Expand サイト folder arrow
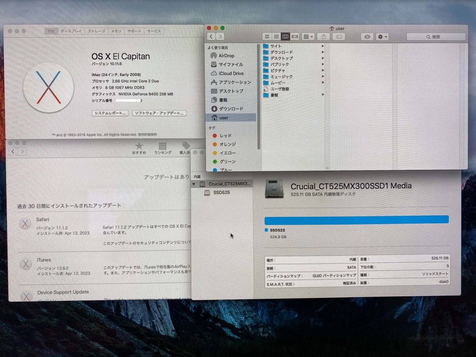 (323, 46)
